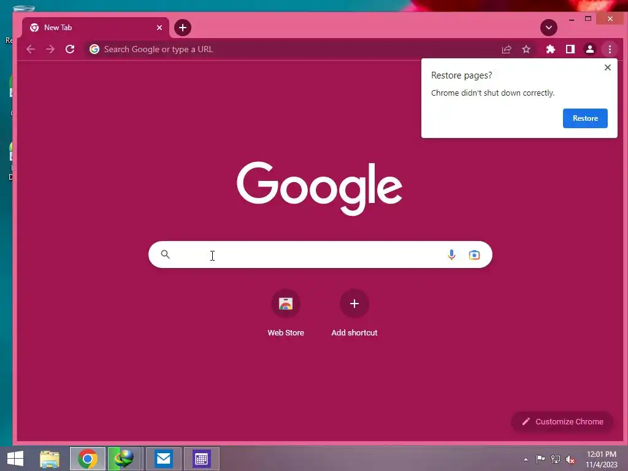Open Action Center flag icon
628x471 pixels.
click(540, 459)
